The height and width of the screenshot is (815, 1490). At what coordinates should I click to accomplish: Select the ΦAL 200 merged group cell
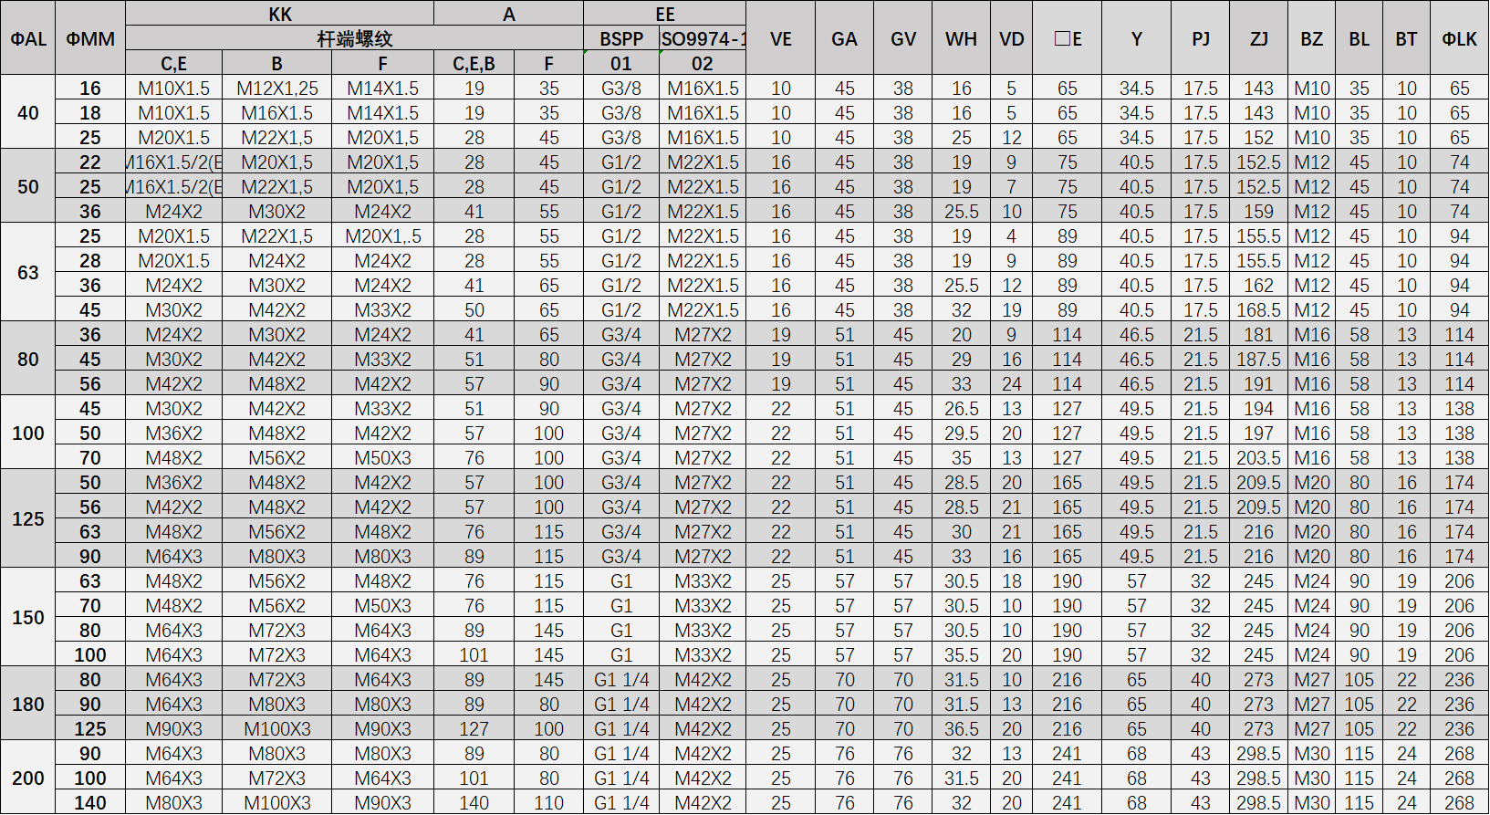tap(27, 778)
